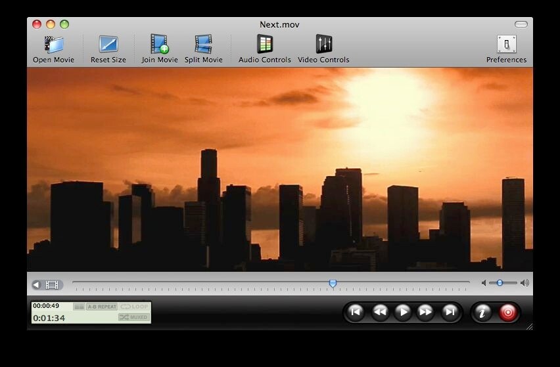
Task: Click the Reset Size icon
Action: pos(108,45)
